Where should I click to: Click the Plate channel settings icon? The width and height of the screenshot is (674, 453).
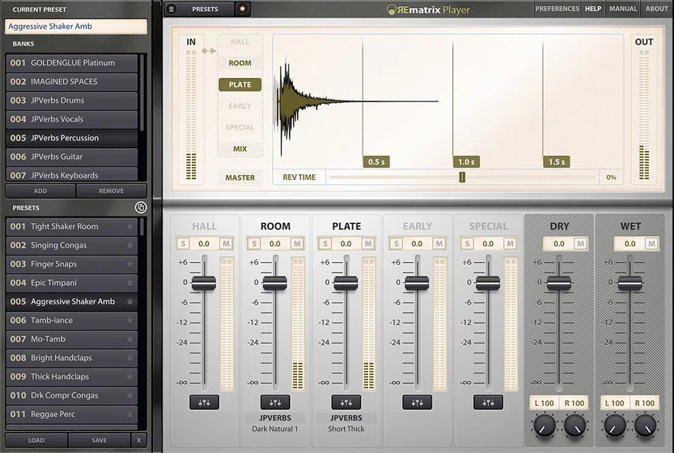346,402
